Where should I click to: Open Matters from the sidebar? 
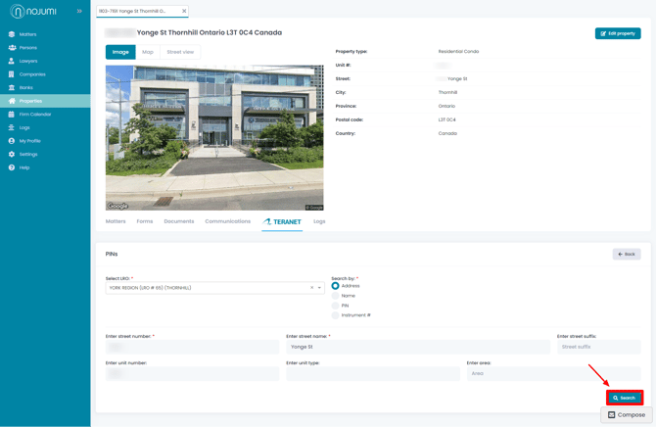point(27,34)
